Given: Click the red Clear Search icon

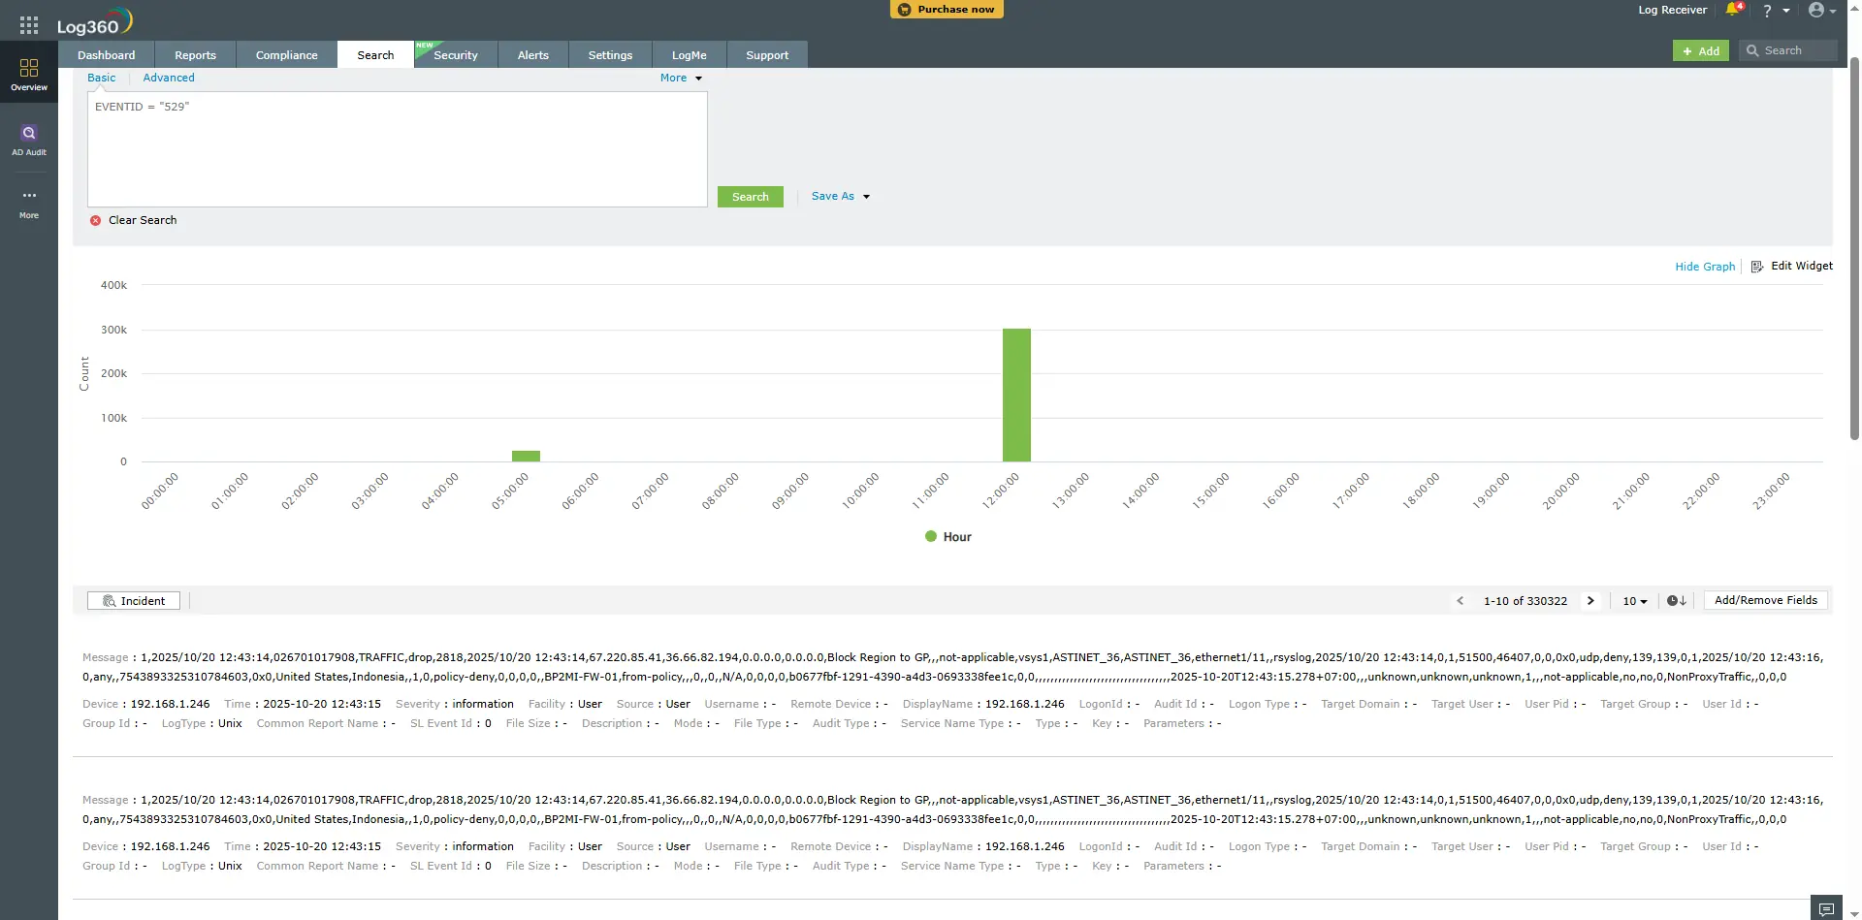Looking at the screenshot, I should click(95, 221).
